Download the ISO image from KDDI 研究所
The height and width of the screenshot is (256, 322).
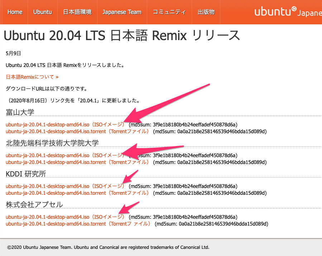(x=65, y=186)
